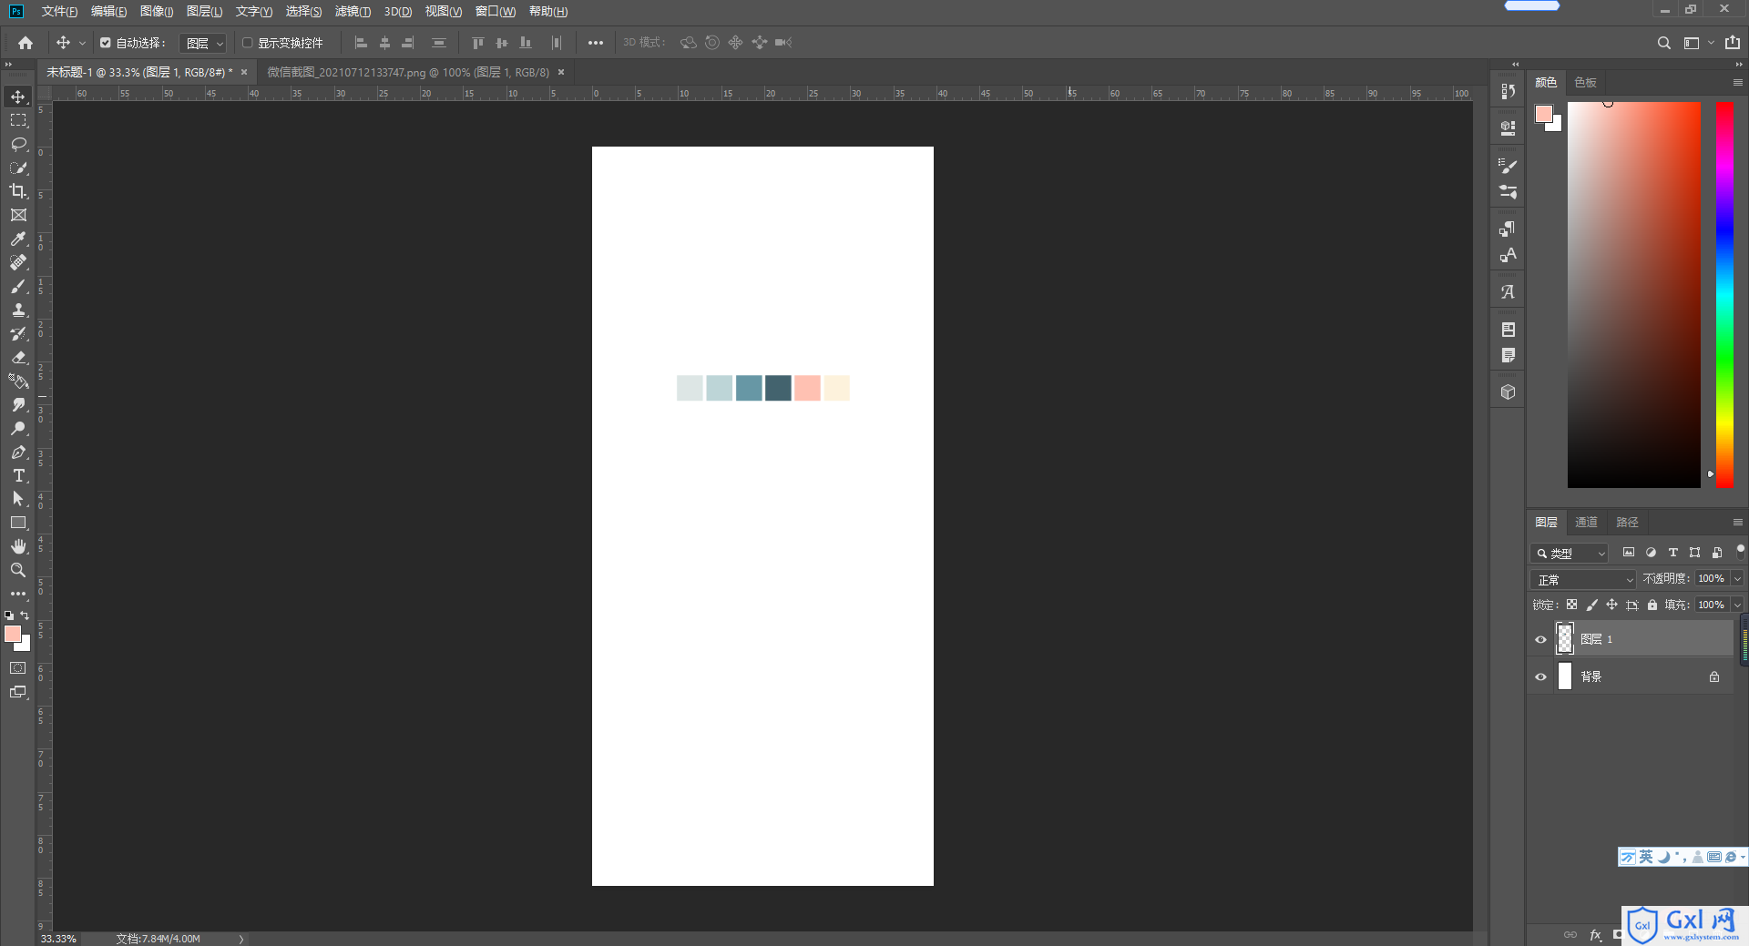Toggle Quick Mask mode icon
The width and height of the screenshot is (1749, 946).
[18, 668]
